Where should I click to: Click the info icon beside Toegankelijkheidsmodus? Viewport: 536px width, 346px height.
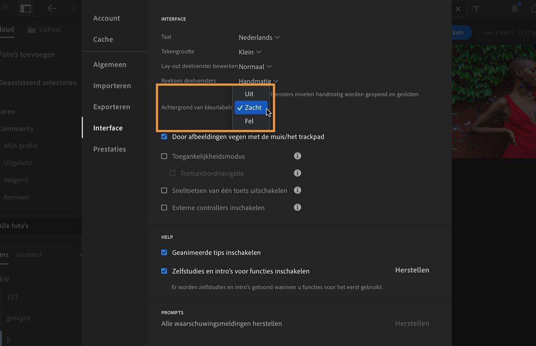click(297, 156)
